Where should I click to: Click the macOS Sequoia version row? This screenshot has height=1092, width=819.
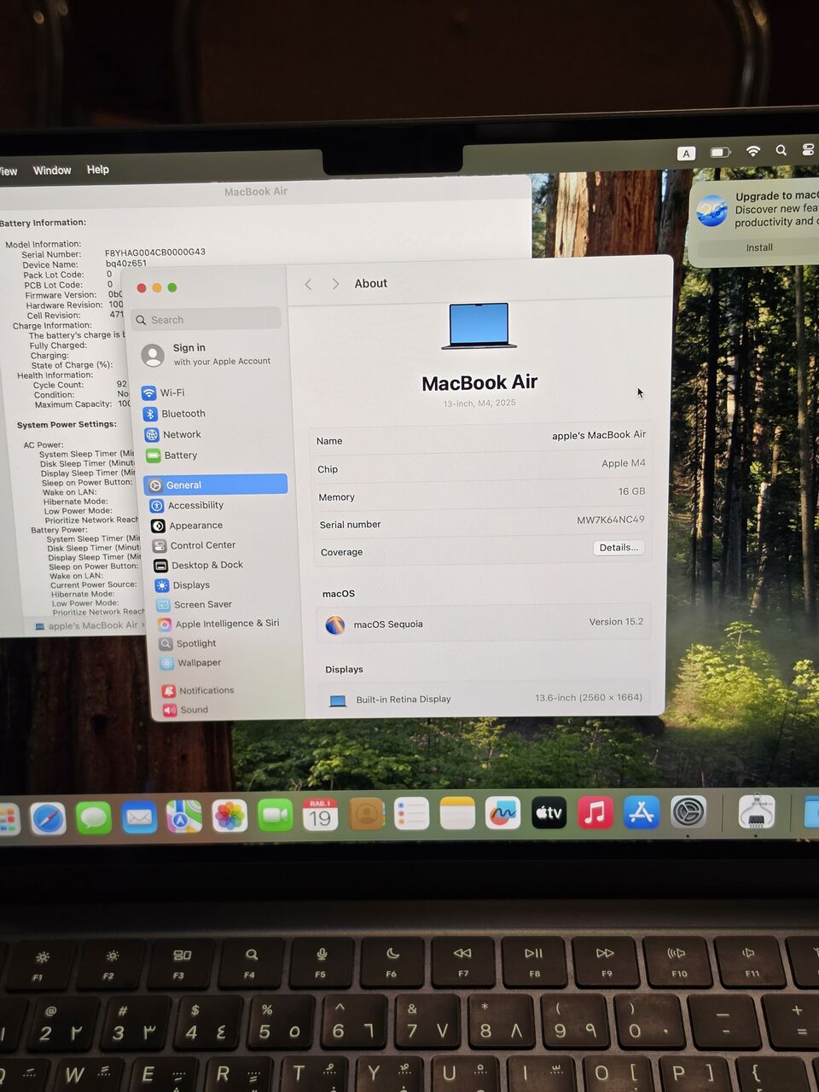(484, 624)
